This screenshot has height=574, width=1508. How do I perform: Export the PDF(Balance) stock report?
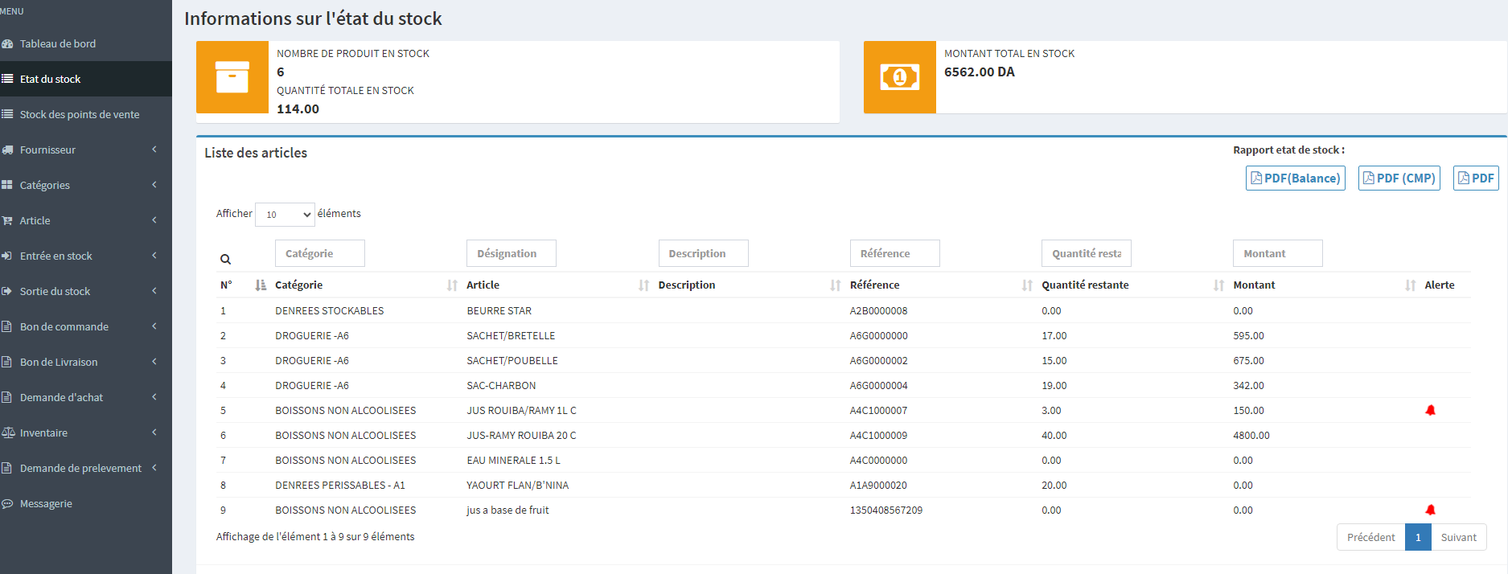point(1295,178)
